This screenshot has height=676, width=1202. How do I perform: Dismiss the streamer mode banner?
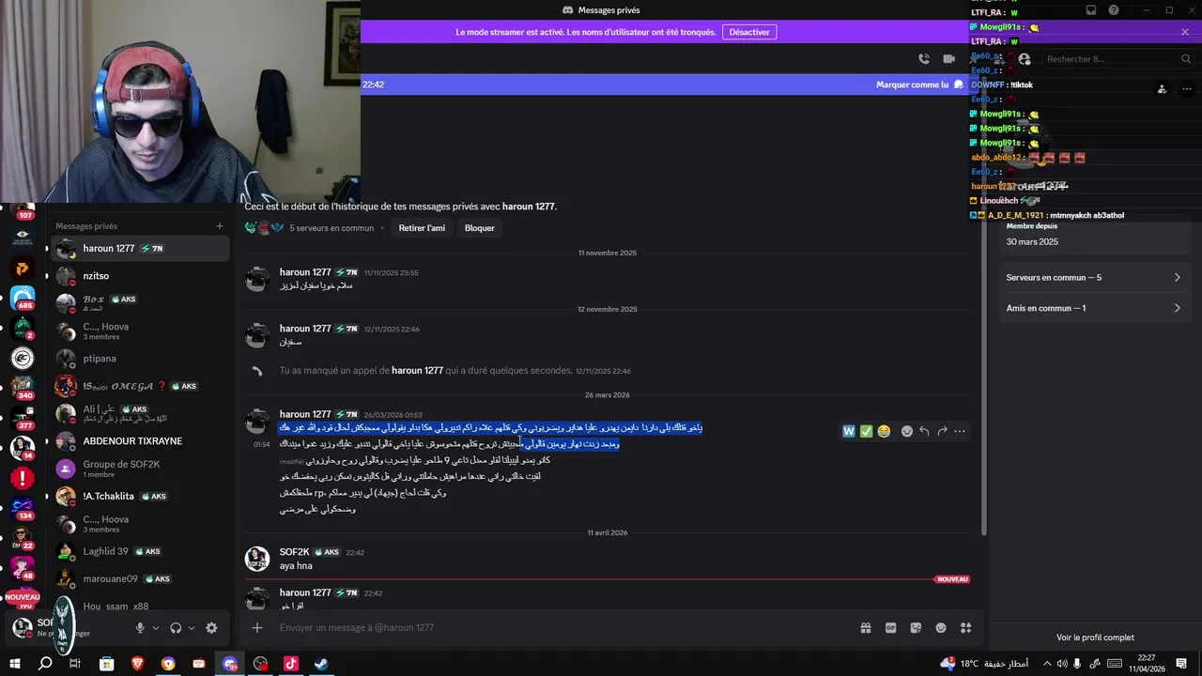pos(1185,32)
